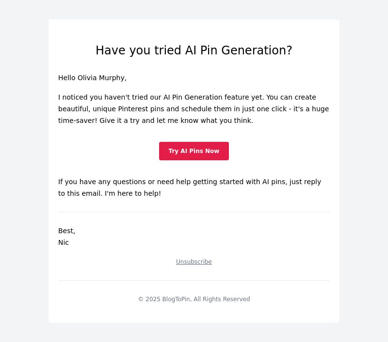Viewport: 388px width, 342px height.
Task: Click the 'If you have any questions' paragraph
Action: pos(190,188)
